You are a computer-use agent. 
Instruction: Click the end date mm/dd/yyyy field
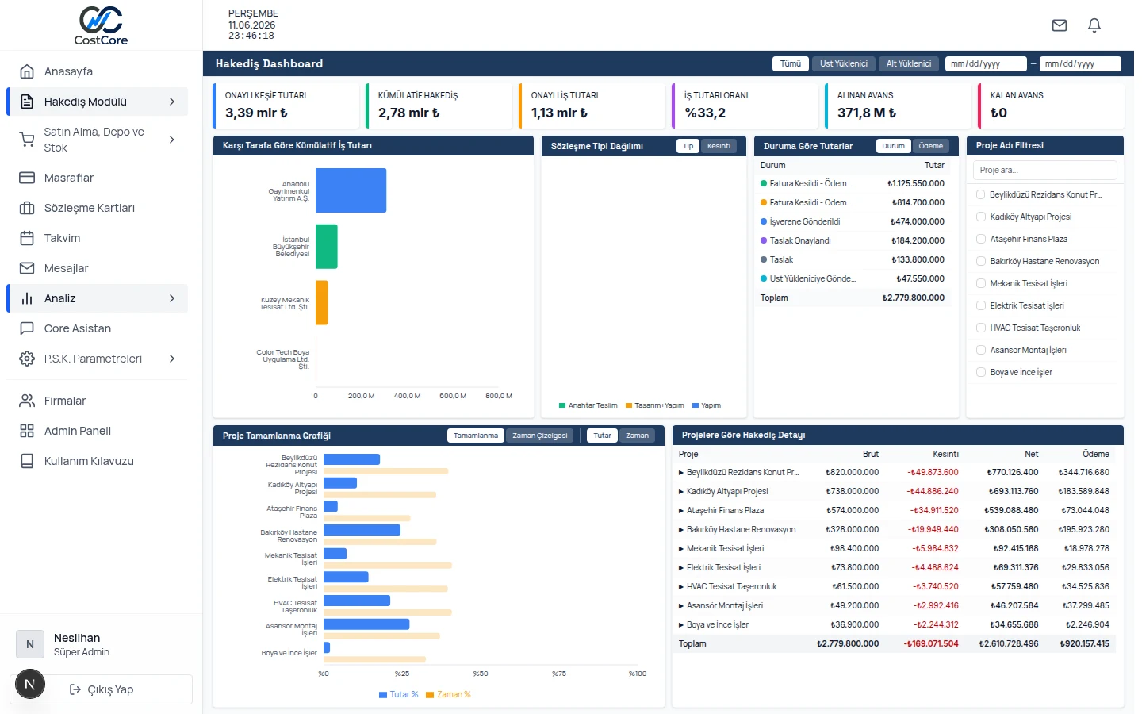pyautogui.click(x=1080, y=63)
